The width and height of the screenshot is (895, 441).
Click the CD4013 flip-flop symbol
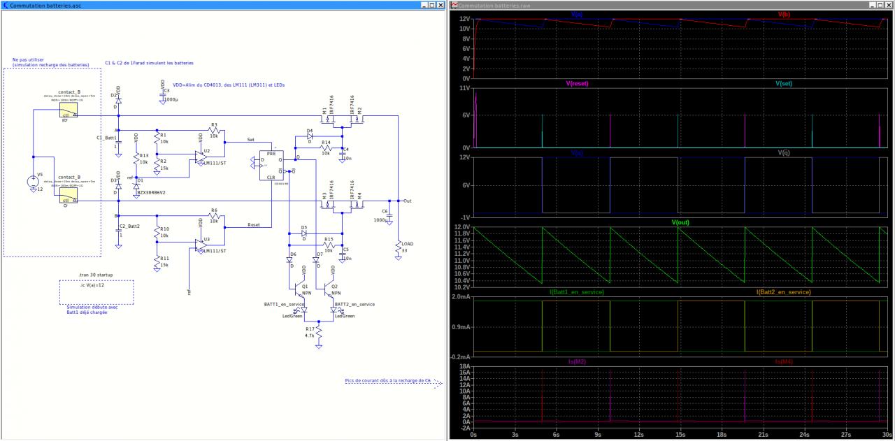[x=271, y=166]
